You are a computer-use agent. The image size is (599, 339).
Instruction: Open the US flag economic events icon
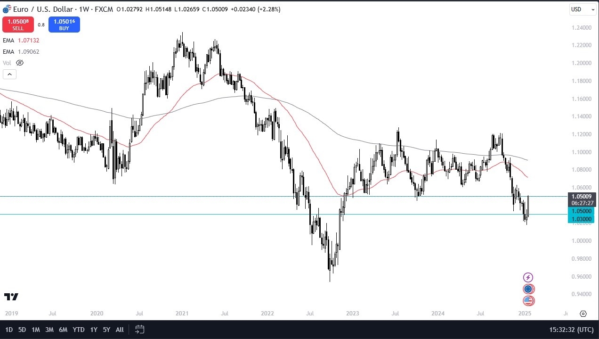pyautogui.click(x=528, y=301)
